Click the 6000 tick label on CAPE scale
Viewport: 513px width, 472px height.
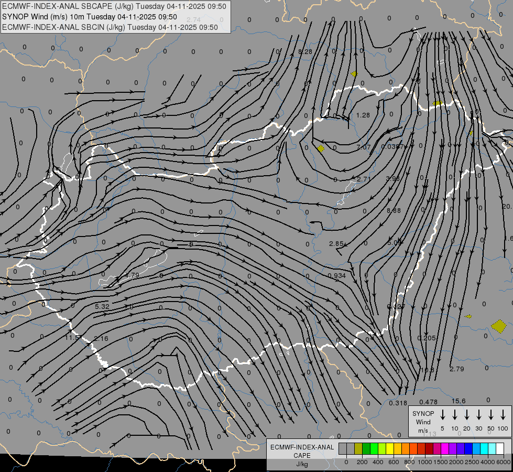(504, 462)
